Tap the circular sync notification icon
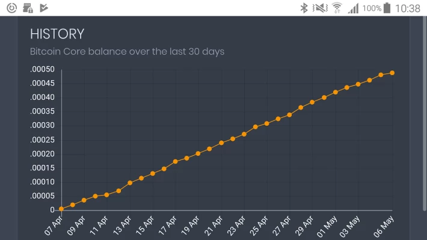Screen dimensions: 427x240 (11, 8)
